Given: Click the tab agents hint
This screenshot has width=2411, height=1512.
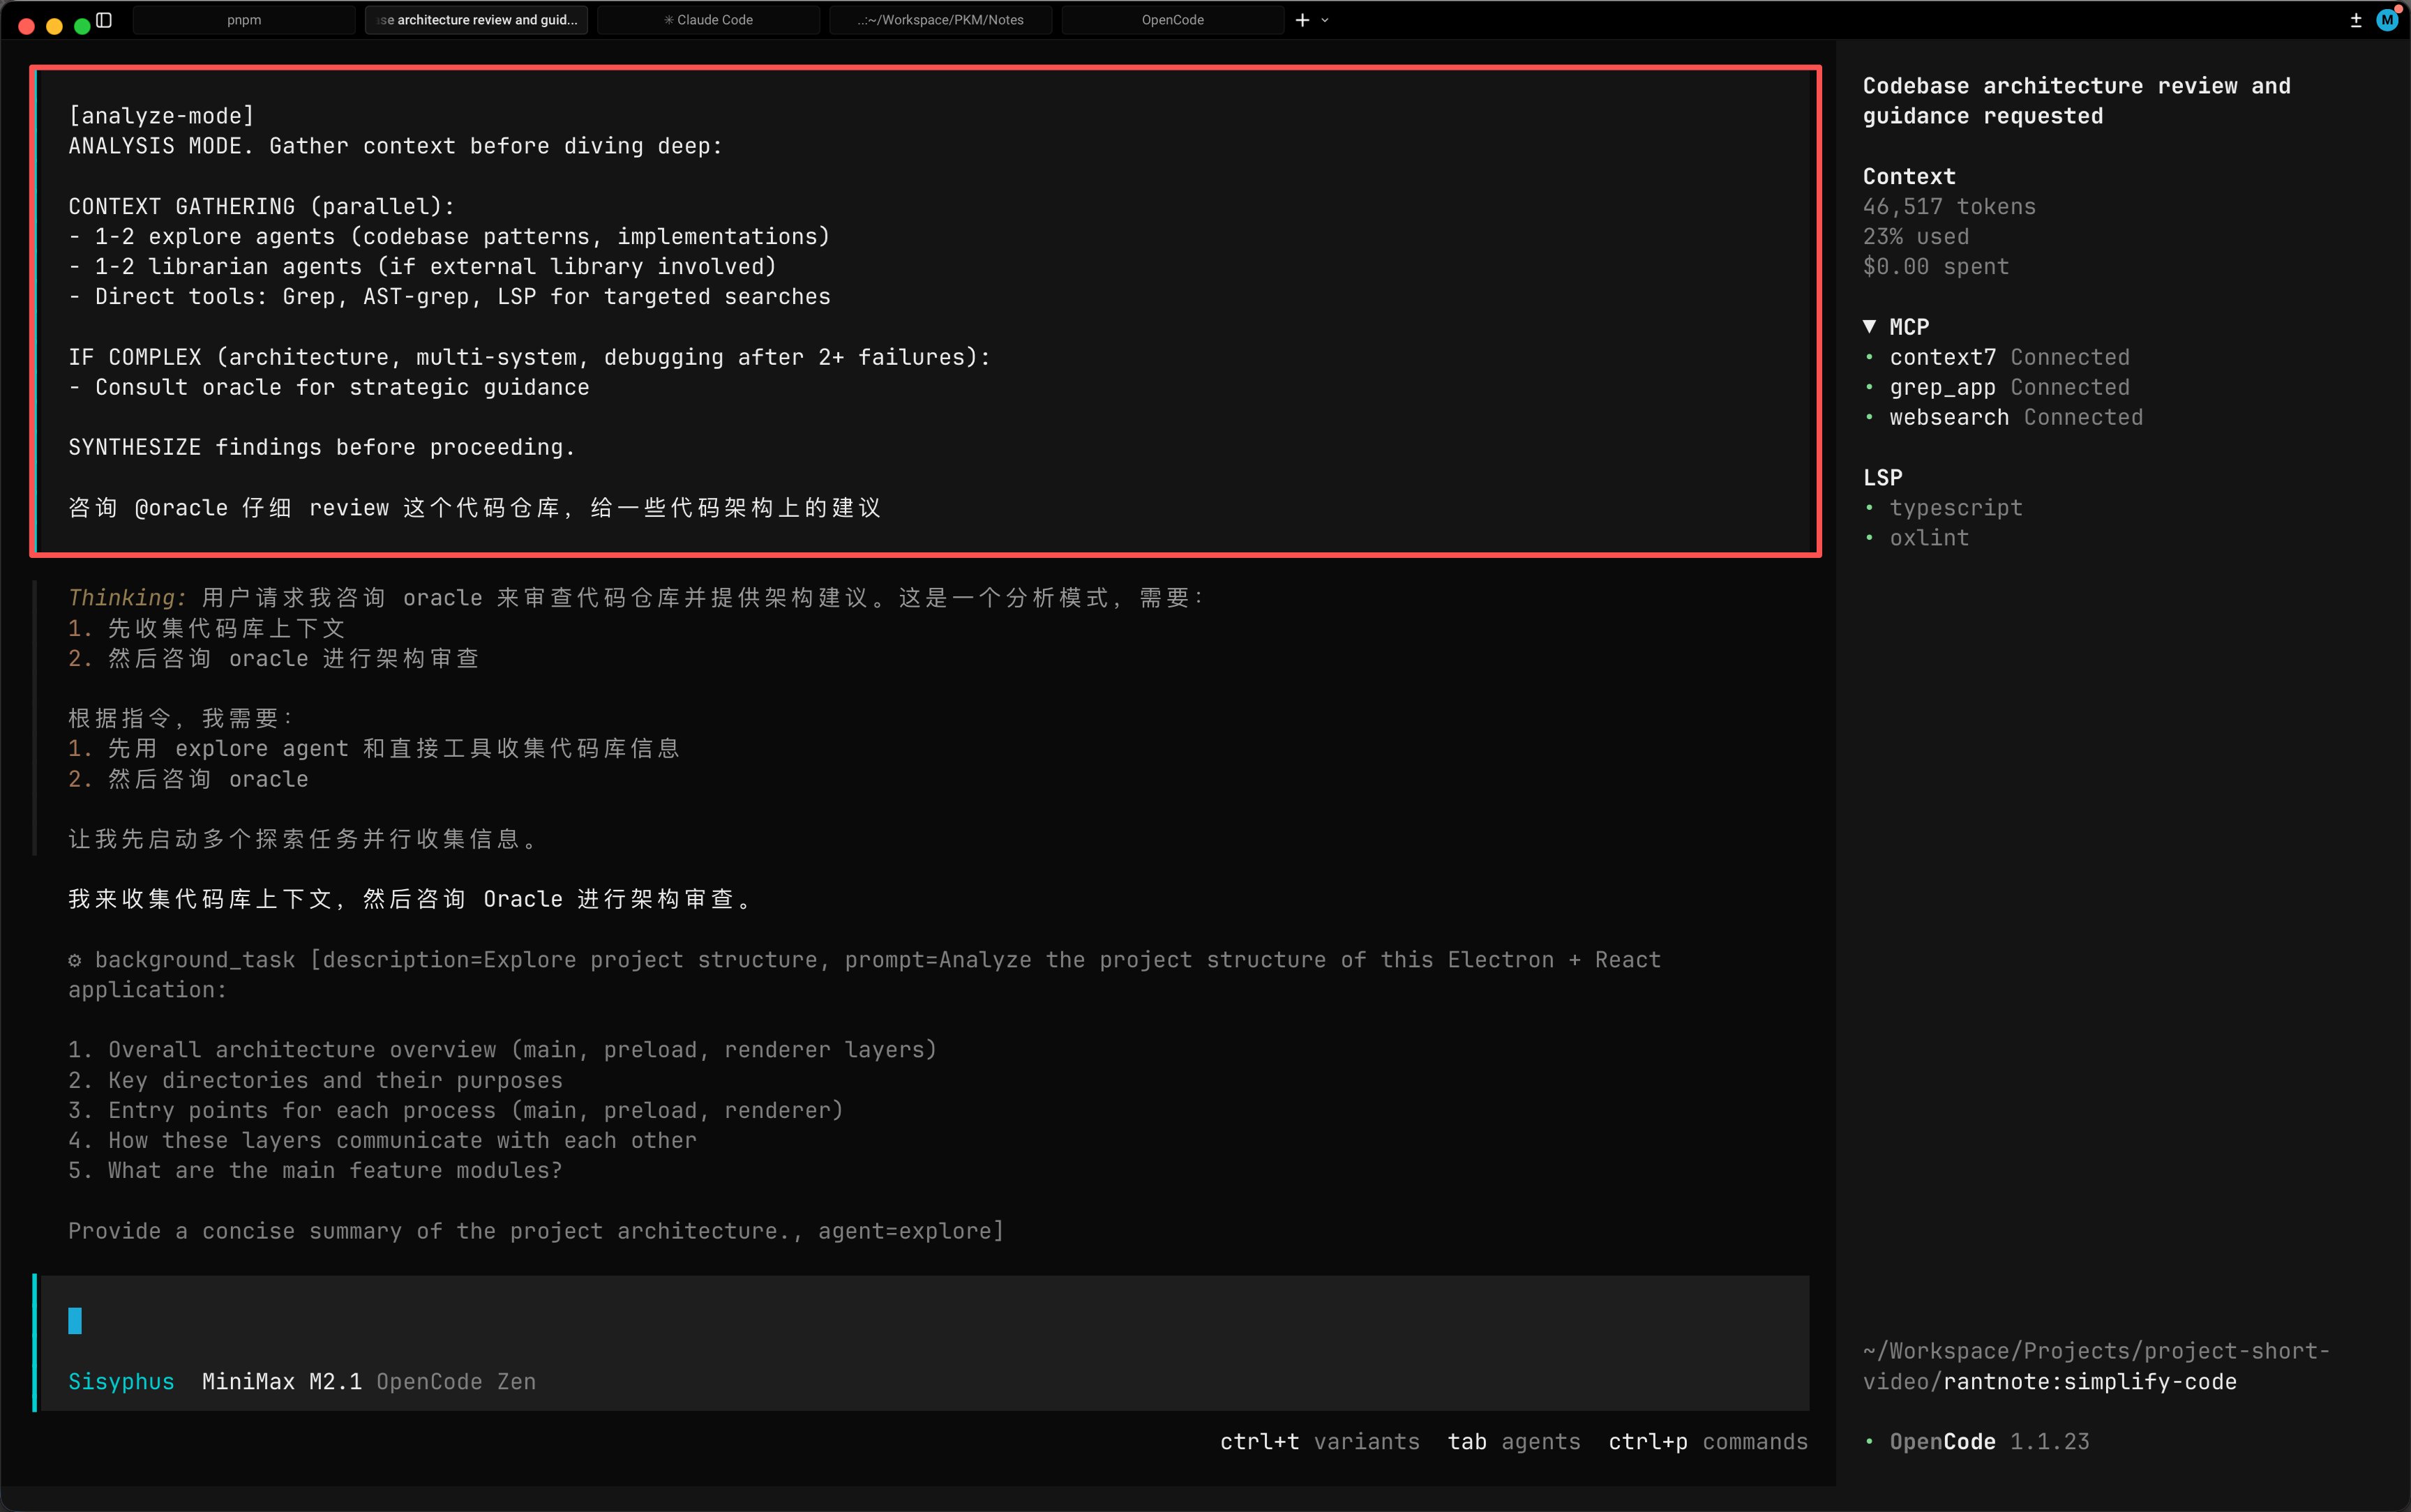Looking at the screenshot, I should pos(1514,1442).
